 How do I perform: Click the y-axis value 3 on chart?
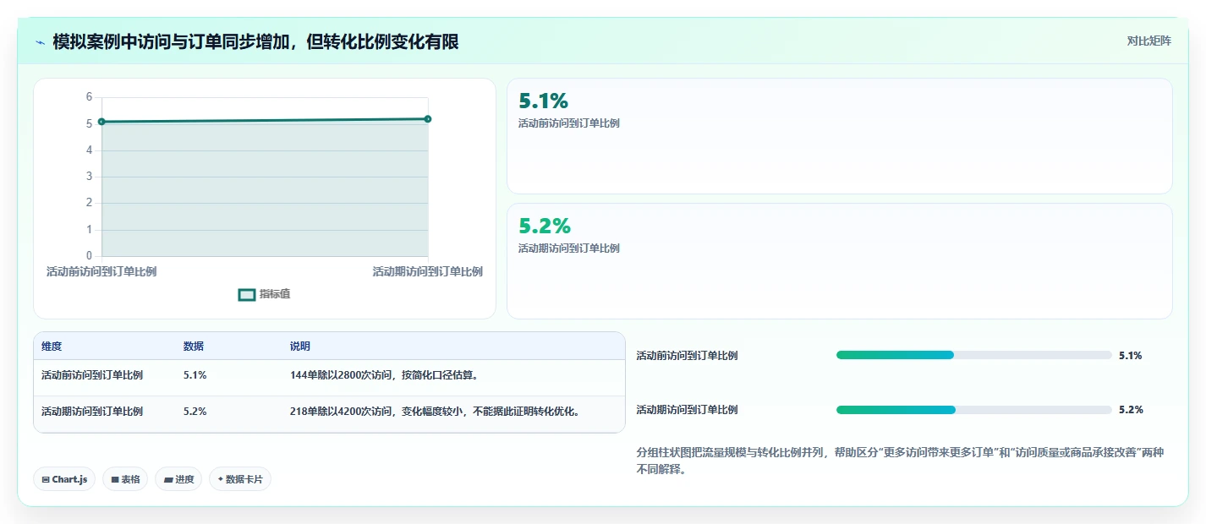(89, 177)
